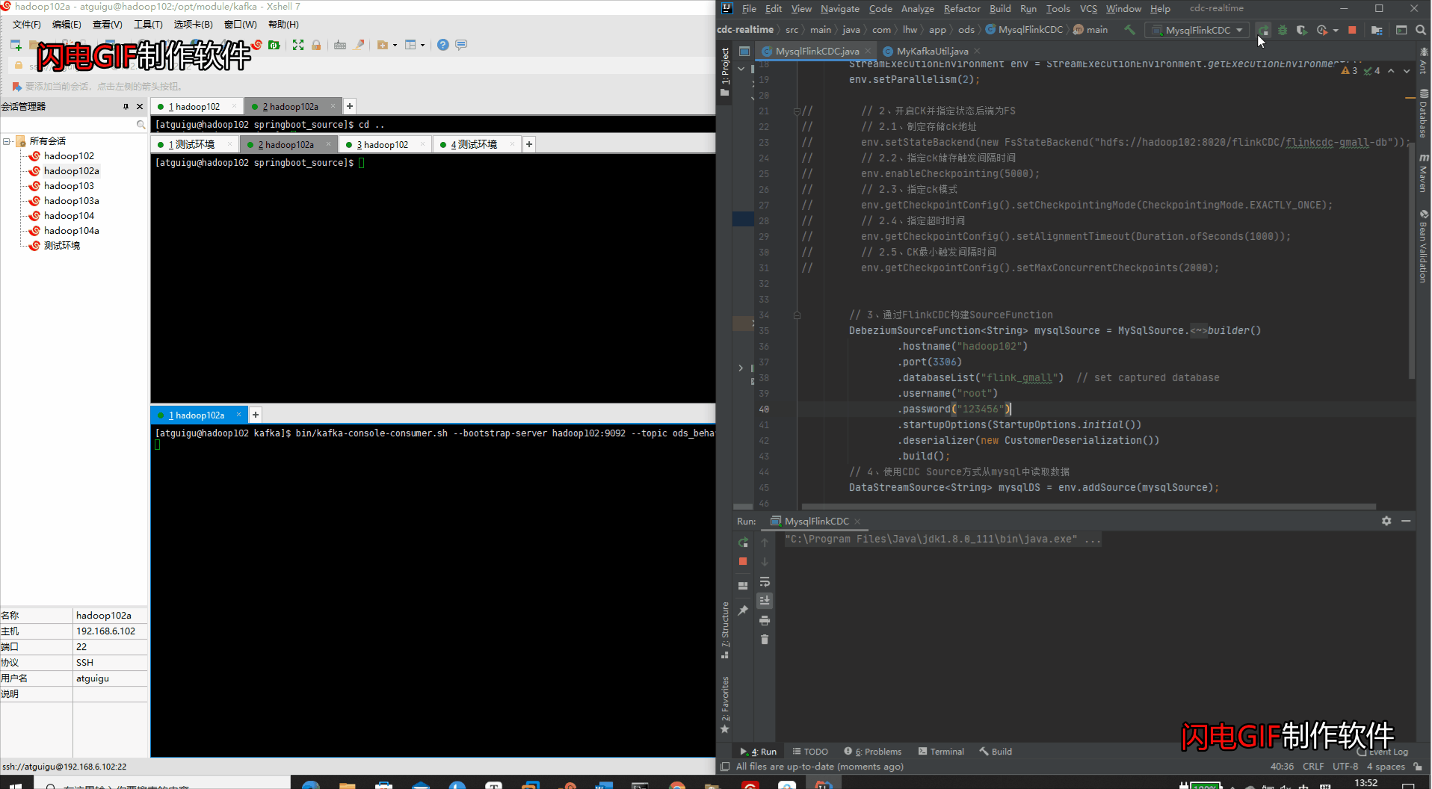Open Xshell new folder dropdown arrow
The width and height of the screenshot is (1432, 789).
[x=395, y=46]
